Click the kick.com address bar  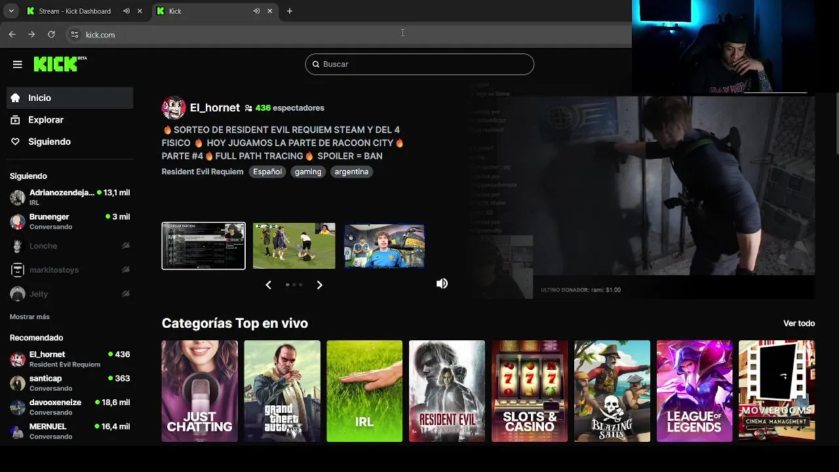[347, 35]
